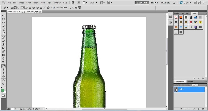Open CS Live dropdown
This screenshot has width=208, height=111.
pos(186,3)
